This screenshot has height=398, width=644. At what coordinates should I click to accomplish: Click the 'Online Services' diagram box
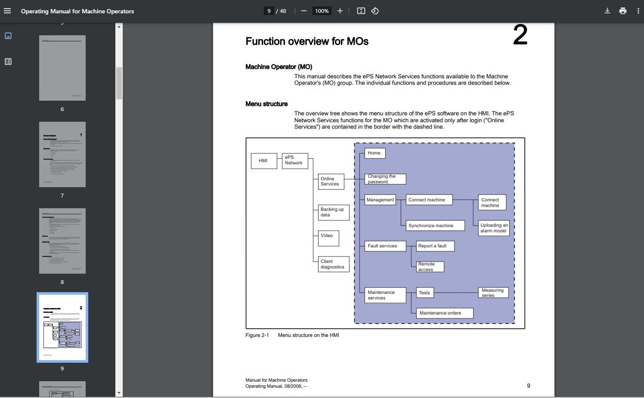[x=331, y=181]
